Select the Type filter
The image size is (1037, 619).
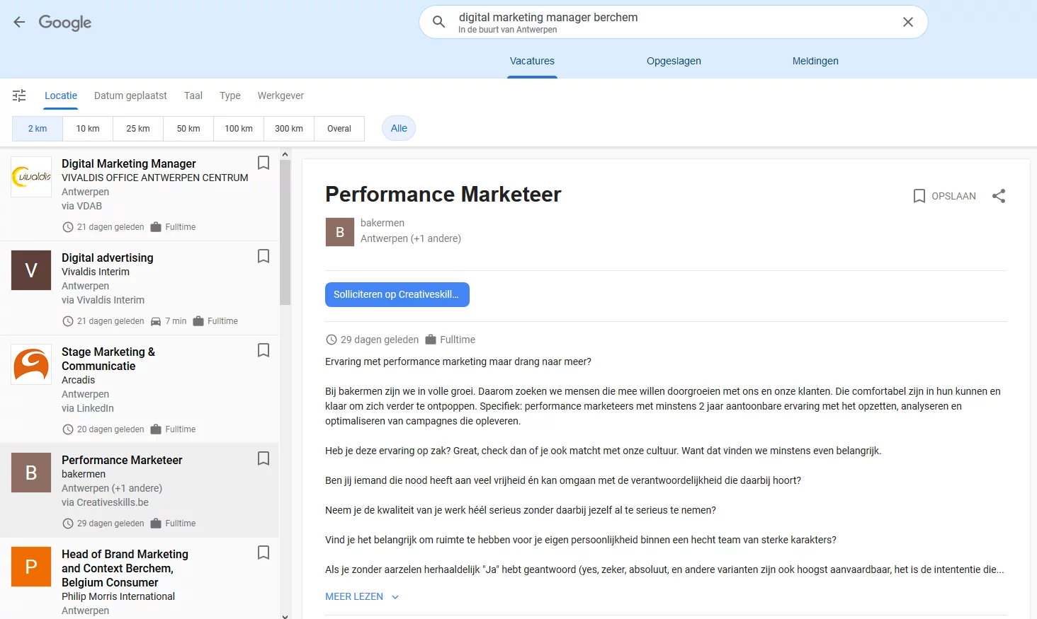tap(230, 96)
